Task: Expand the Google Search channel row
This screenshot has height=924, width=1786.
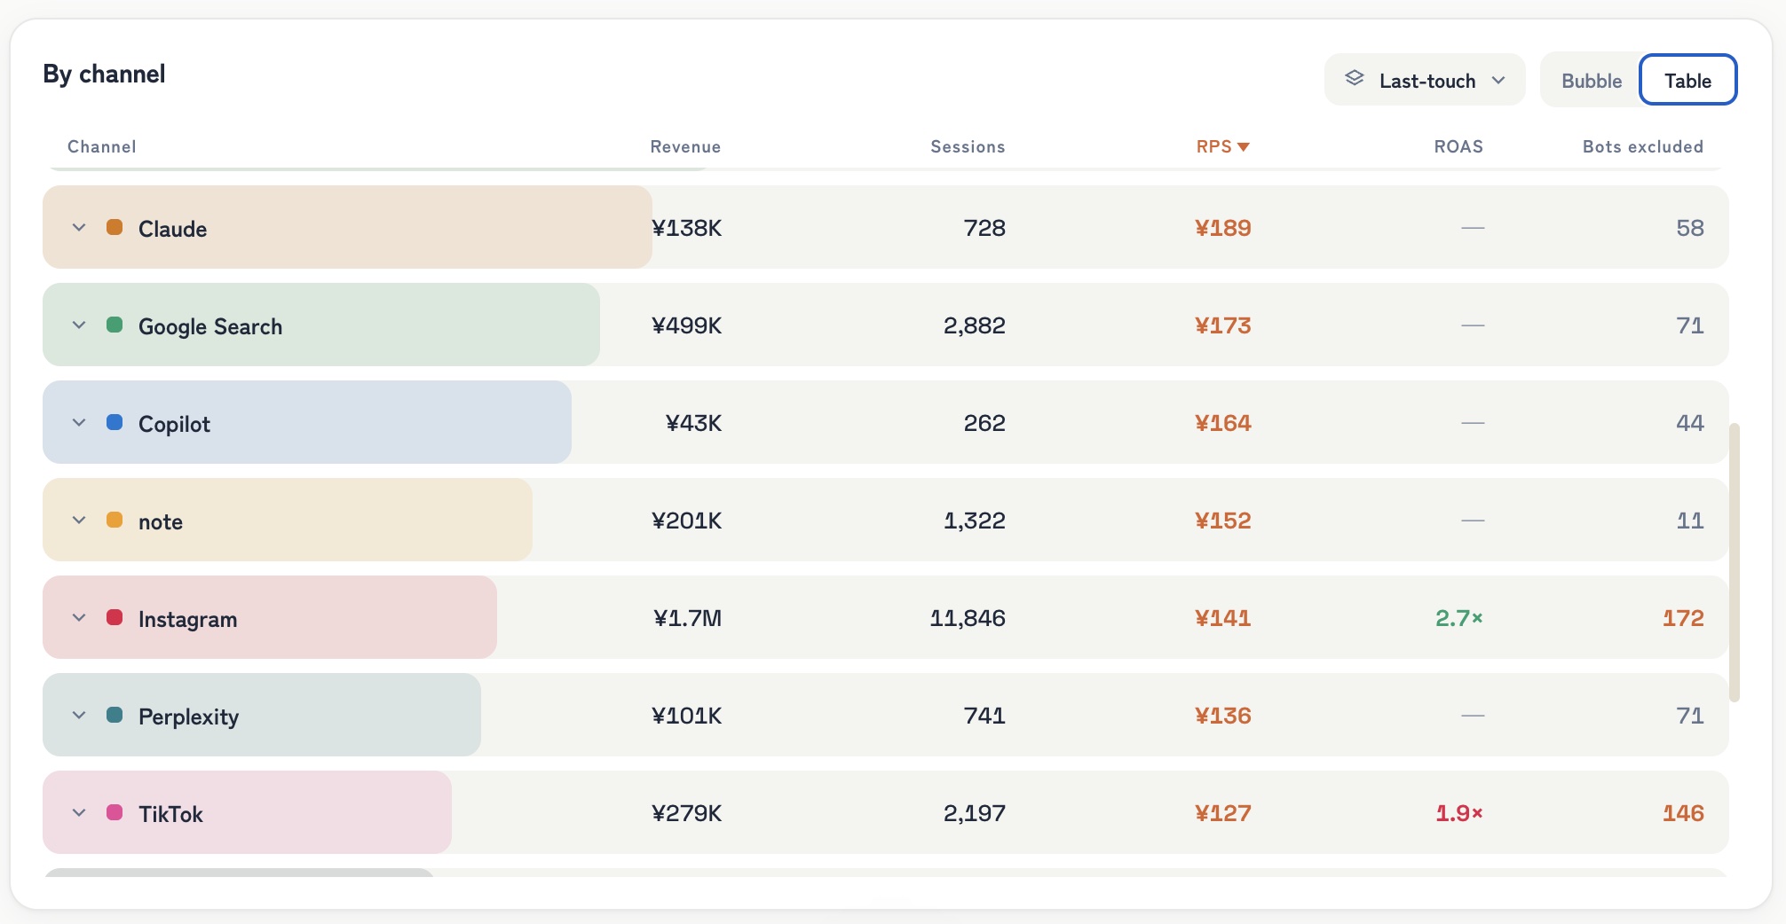Action: tap(79, 325)
